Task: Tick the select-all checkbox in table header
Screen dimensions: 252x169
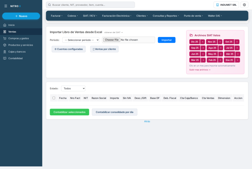Action: tap(54, 98)
